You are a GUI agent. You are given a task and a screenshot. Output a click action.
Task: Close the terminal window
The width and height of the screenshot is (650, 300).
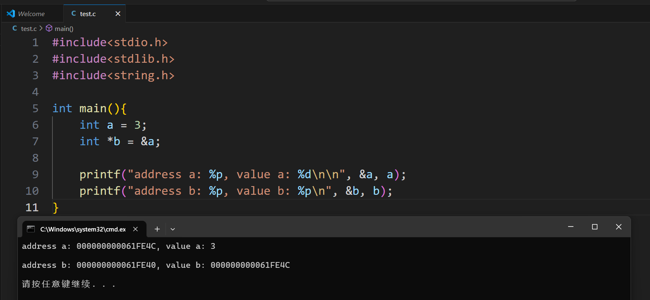click(619, 227)
